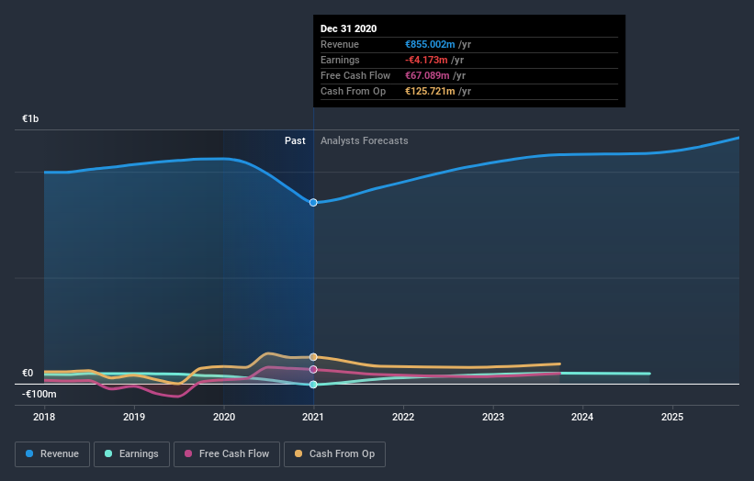Toggle the Free Cash Flow legend series
Screen dimensions: 754x481
coord(227,454)
